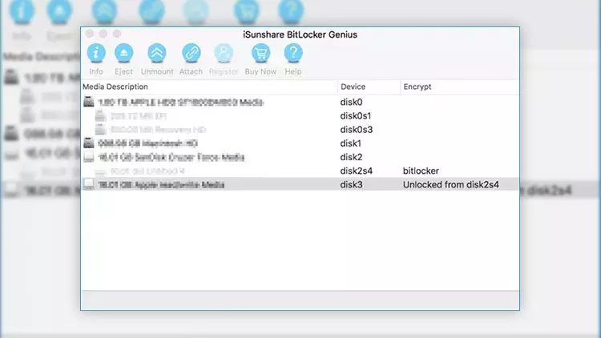Sort by the Device column header
Viewport: 601px width, 338px height.
[369, 87]
